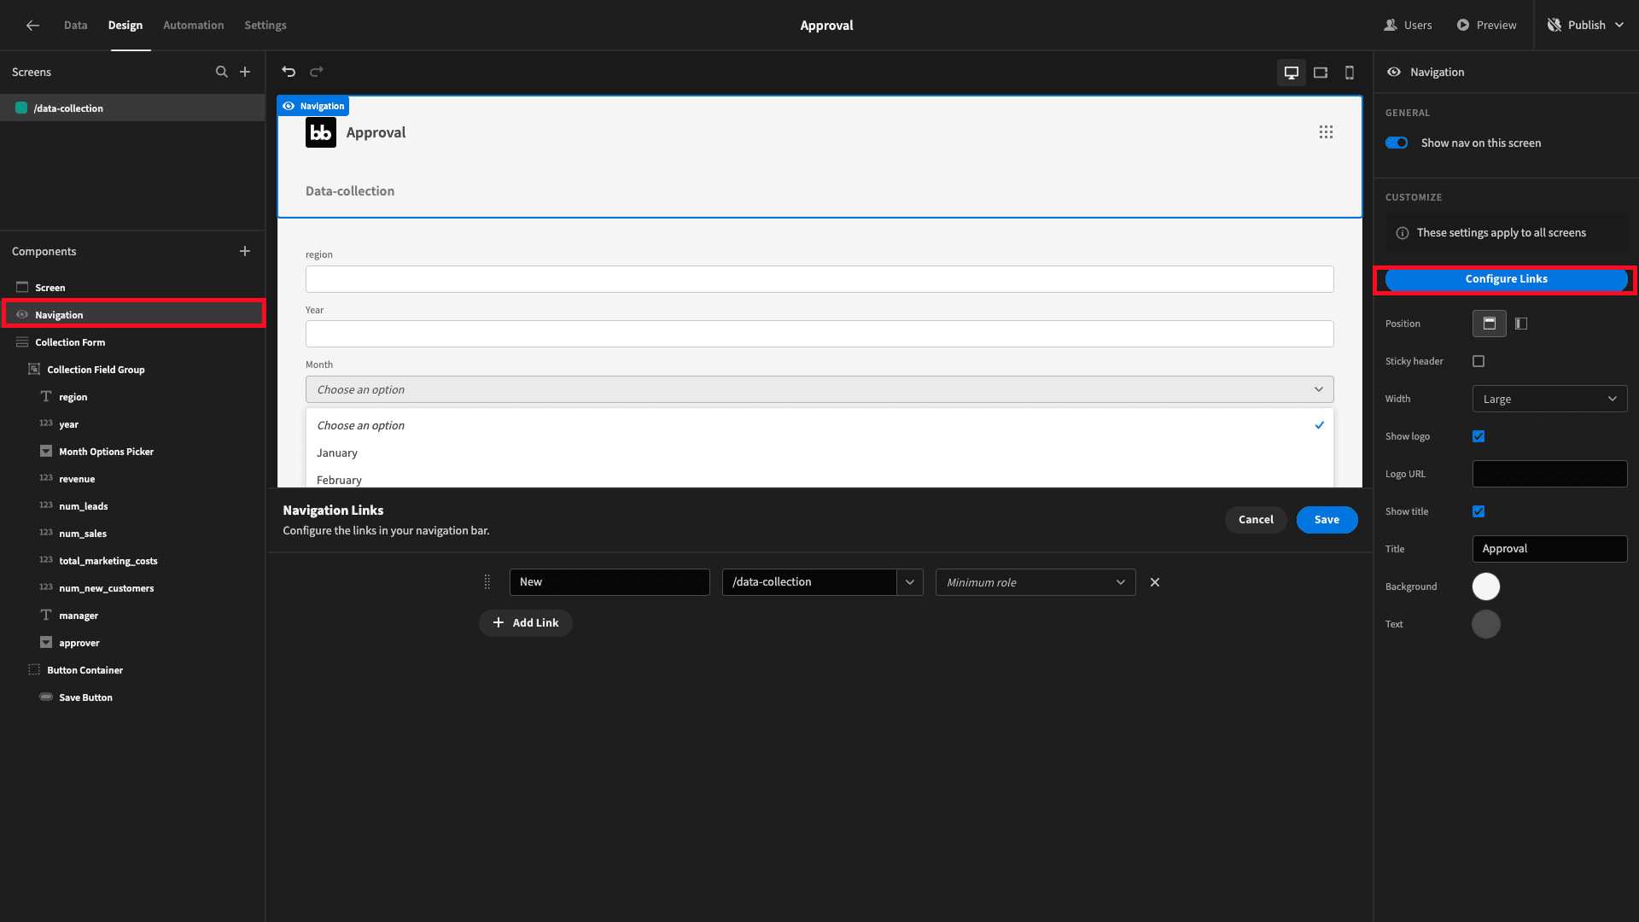Screen dimensions: 1639x922
Task: Open the Width dropdown set to Large
Action: (x=1549, y=399)
